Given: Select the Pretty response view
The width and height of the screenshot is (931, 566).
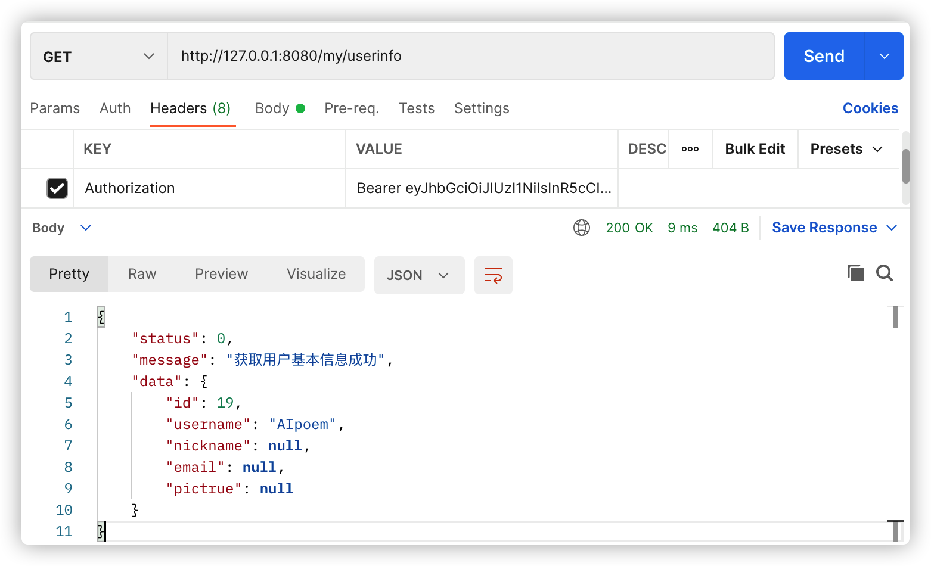Looking at the screenshot, I should pos(69,274).
